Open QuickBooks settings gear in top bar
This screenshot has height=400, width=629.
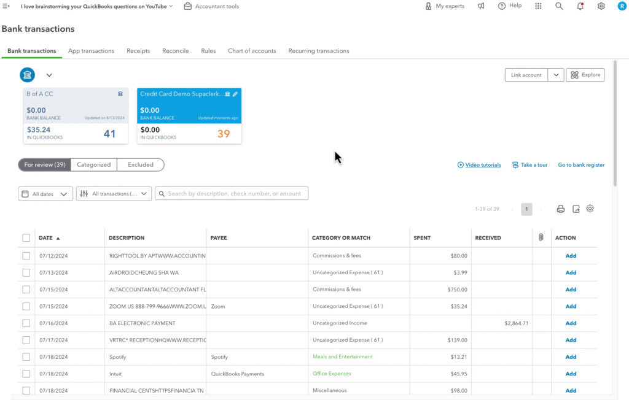[x=601, y=6]
